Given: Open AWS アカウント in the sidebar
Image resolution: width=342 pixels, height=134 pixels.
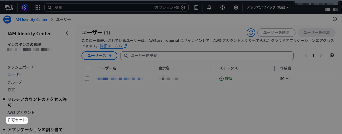Looking at the screenshot, I should 21,113.
